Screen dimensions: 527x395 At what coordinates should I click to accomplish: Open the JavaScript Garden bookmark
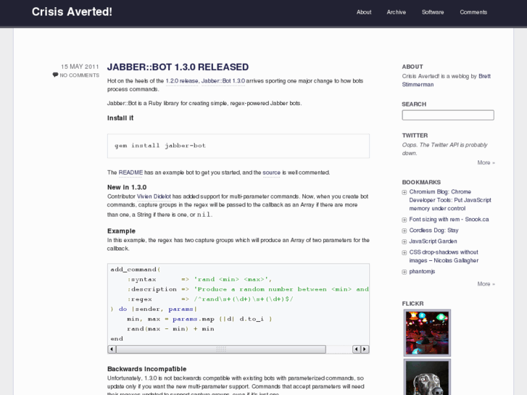pos(433,241)
